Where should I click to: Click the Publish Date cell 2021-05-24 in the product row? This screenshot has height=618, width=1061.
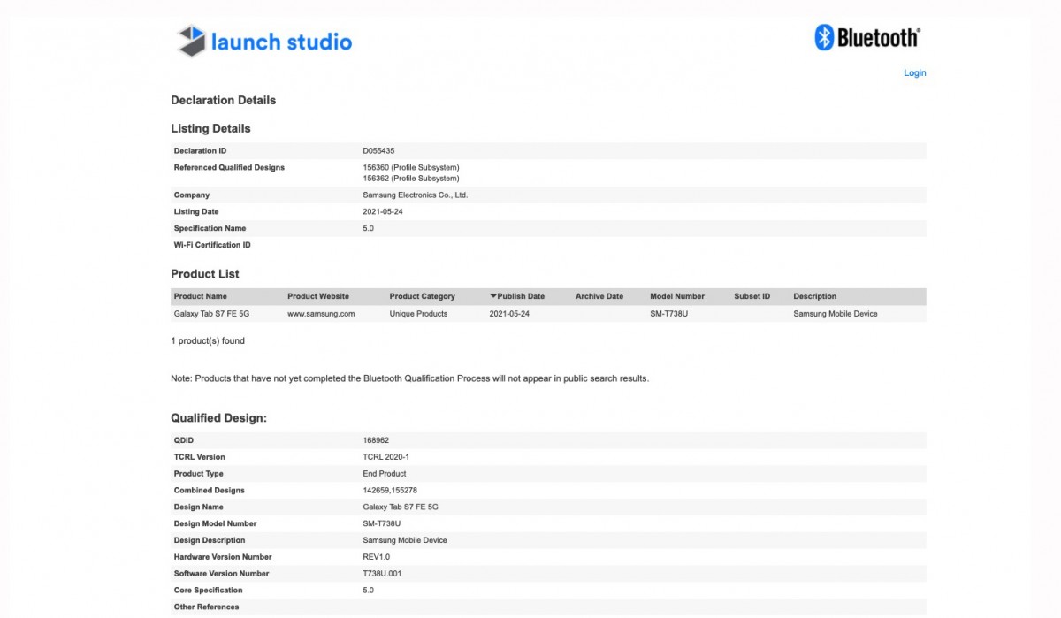[x=510, y=314]
